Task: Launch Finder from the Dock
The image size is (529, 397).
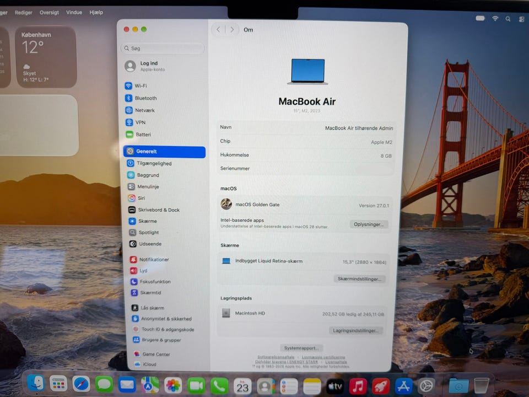Action: (x=36, y=384)
